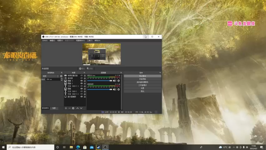Open Task View on taskbar

(x=64, y=147)
